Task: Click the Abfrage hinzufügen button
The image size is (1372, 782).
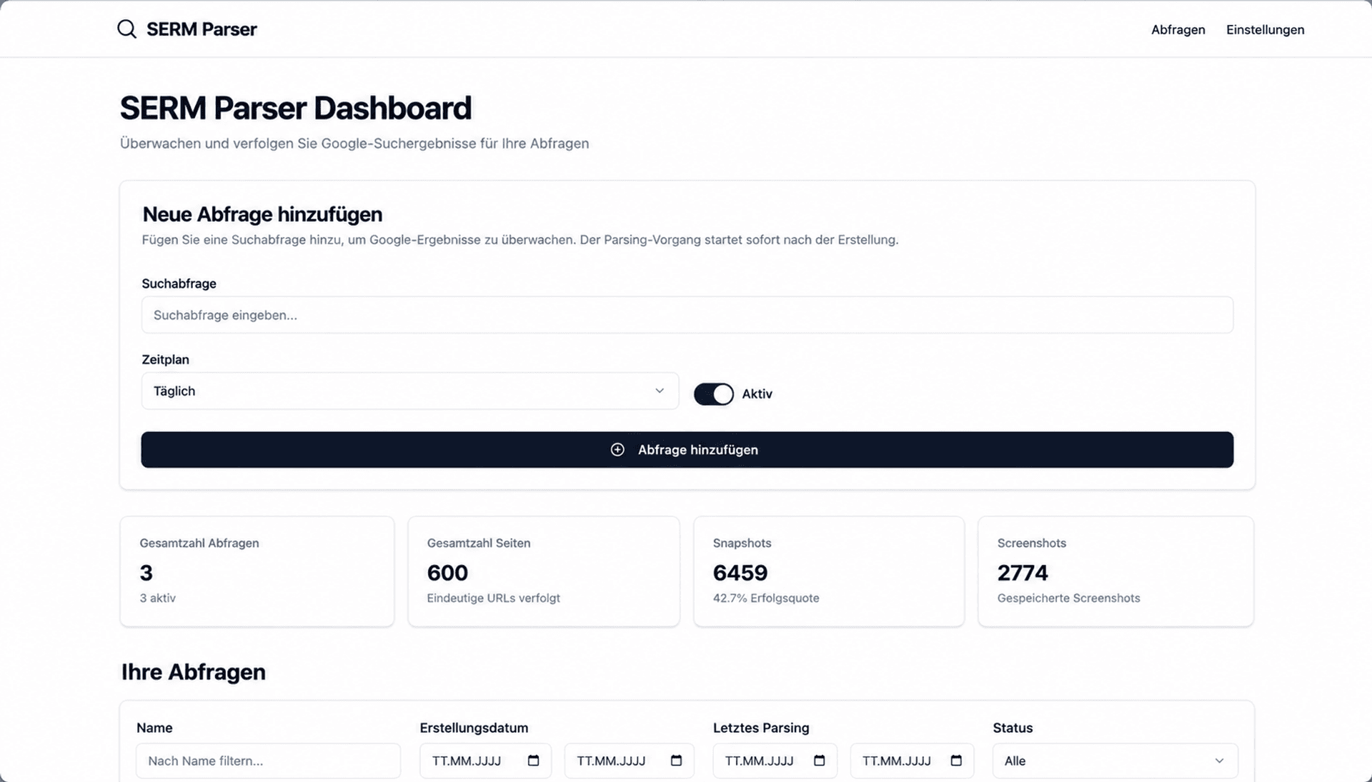Action: 687,450
